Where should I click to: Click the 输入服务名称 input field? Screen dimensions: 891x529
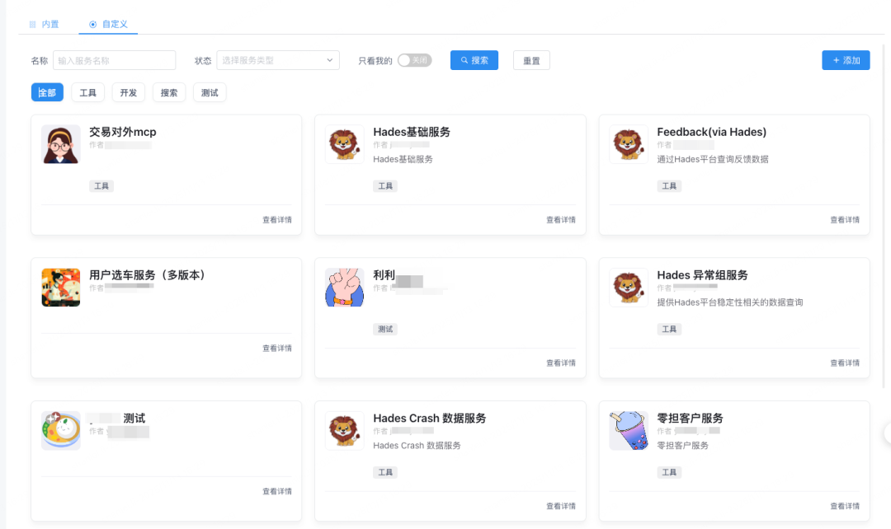pos(114,60)
